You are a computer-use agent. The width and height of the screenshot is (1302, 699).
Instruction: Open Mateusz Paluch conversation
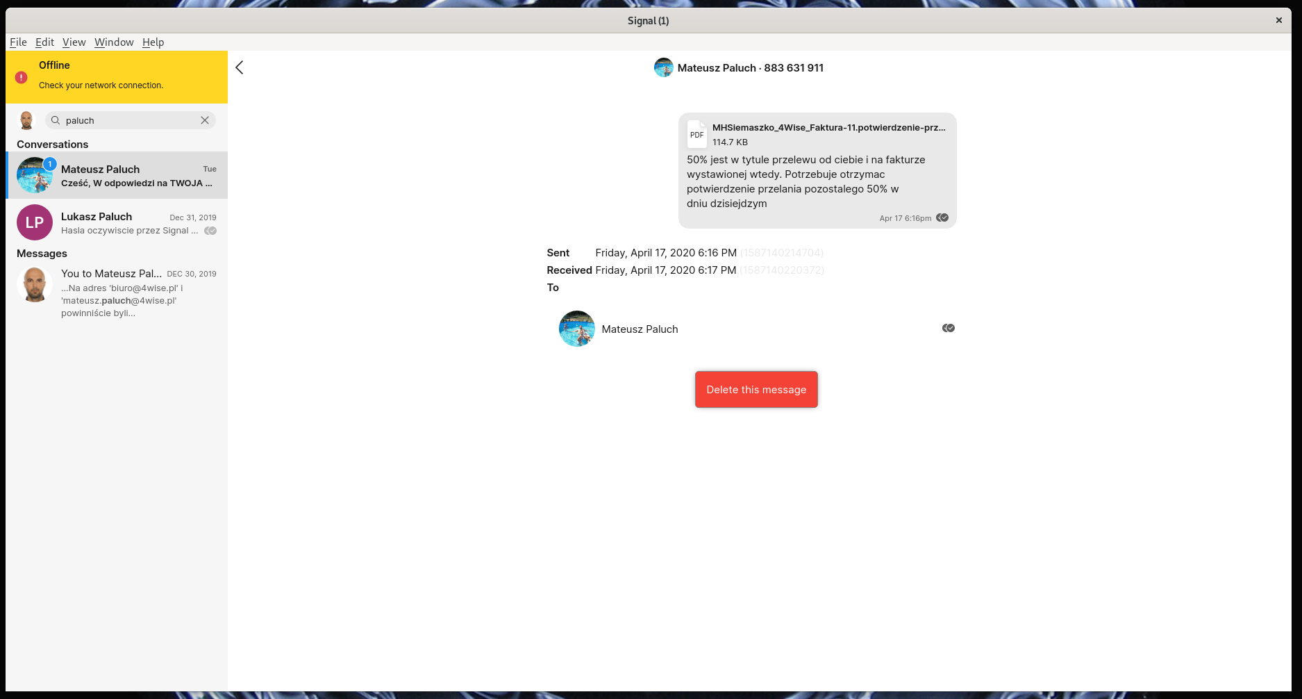[117, 175]
